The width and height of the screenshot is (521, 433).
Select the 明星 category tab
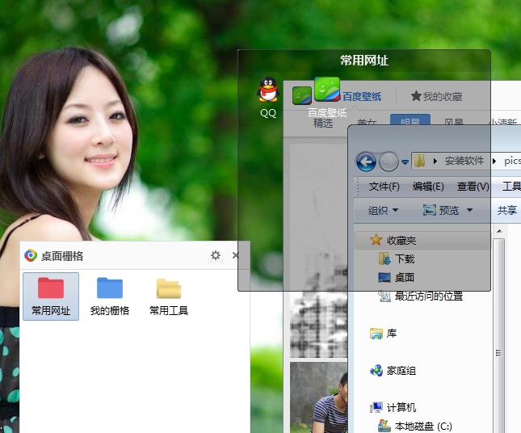[x=410, y=121]
